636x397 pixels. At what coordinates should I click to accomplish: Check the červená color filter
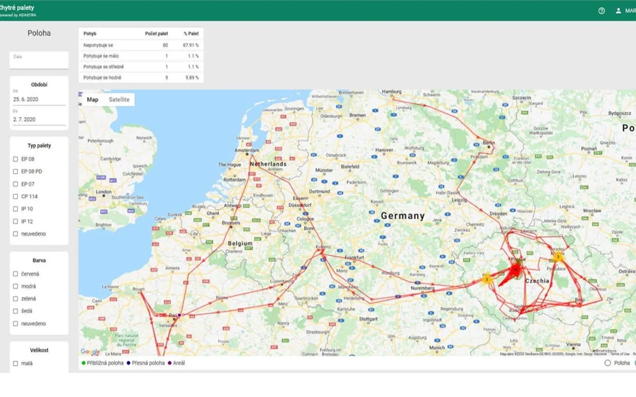point(16,274)
